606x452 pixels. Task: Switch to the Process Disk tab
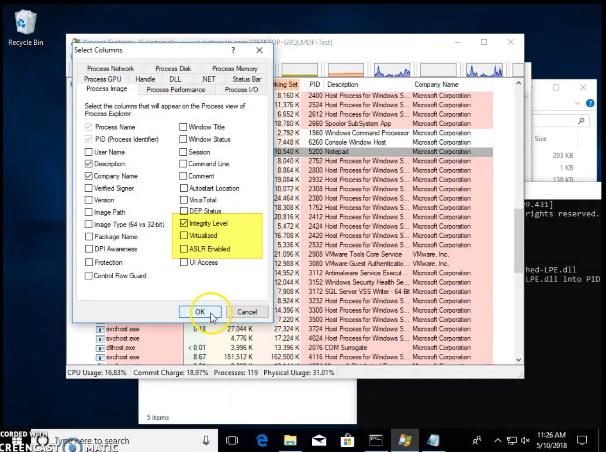[173, 69]
